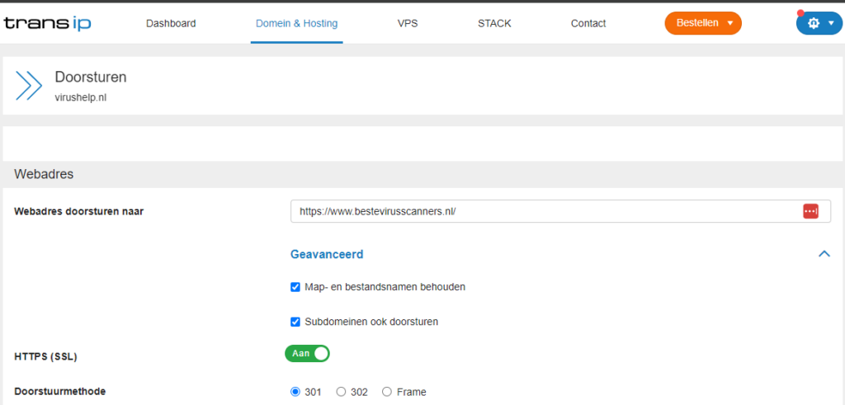845x405 pixels.
Task: Click the red password manager icon in URL field
Action: [x=810, y=211]
